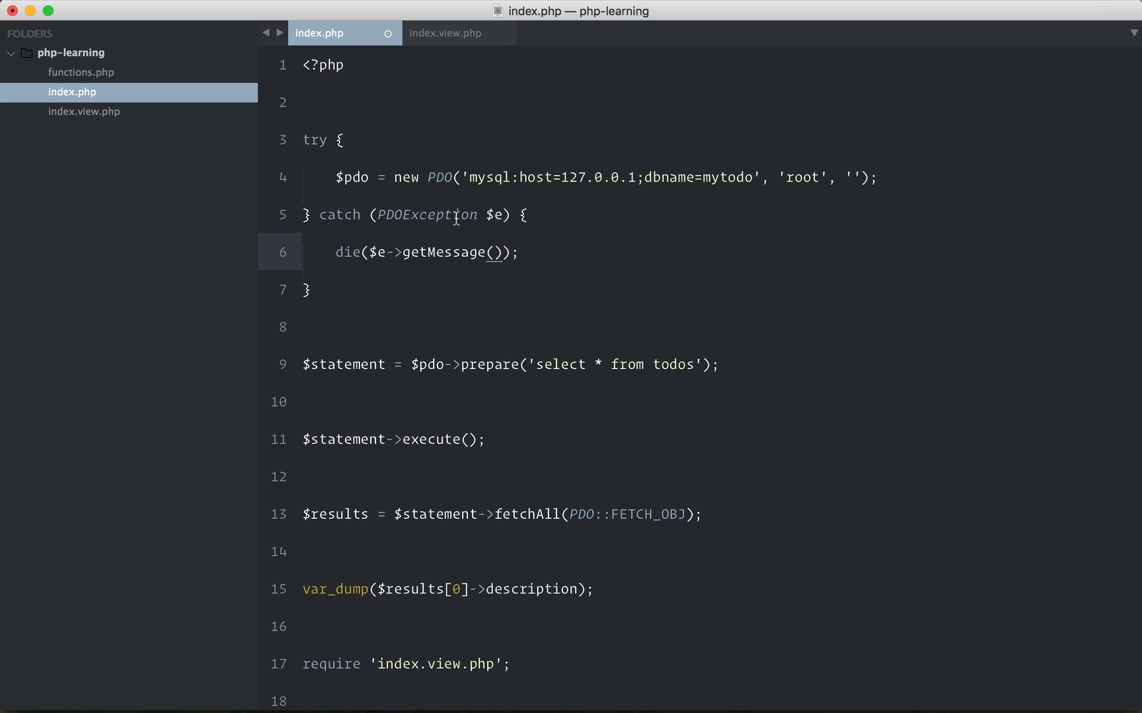Click the 'die' function call

[348, 252]
